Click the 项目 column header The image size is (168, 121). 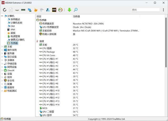point(39,16)
